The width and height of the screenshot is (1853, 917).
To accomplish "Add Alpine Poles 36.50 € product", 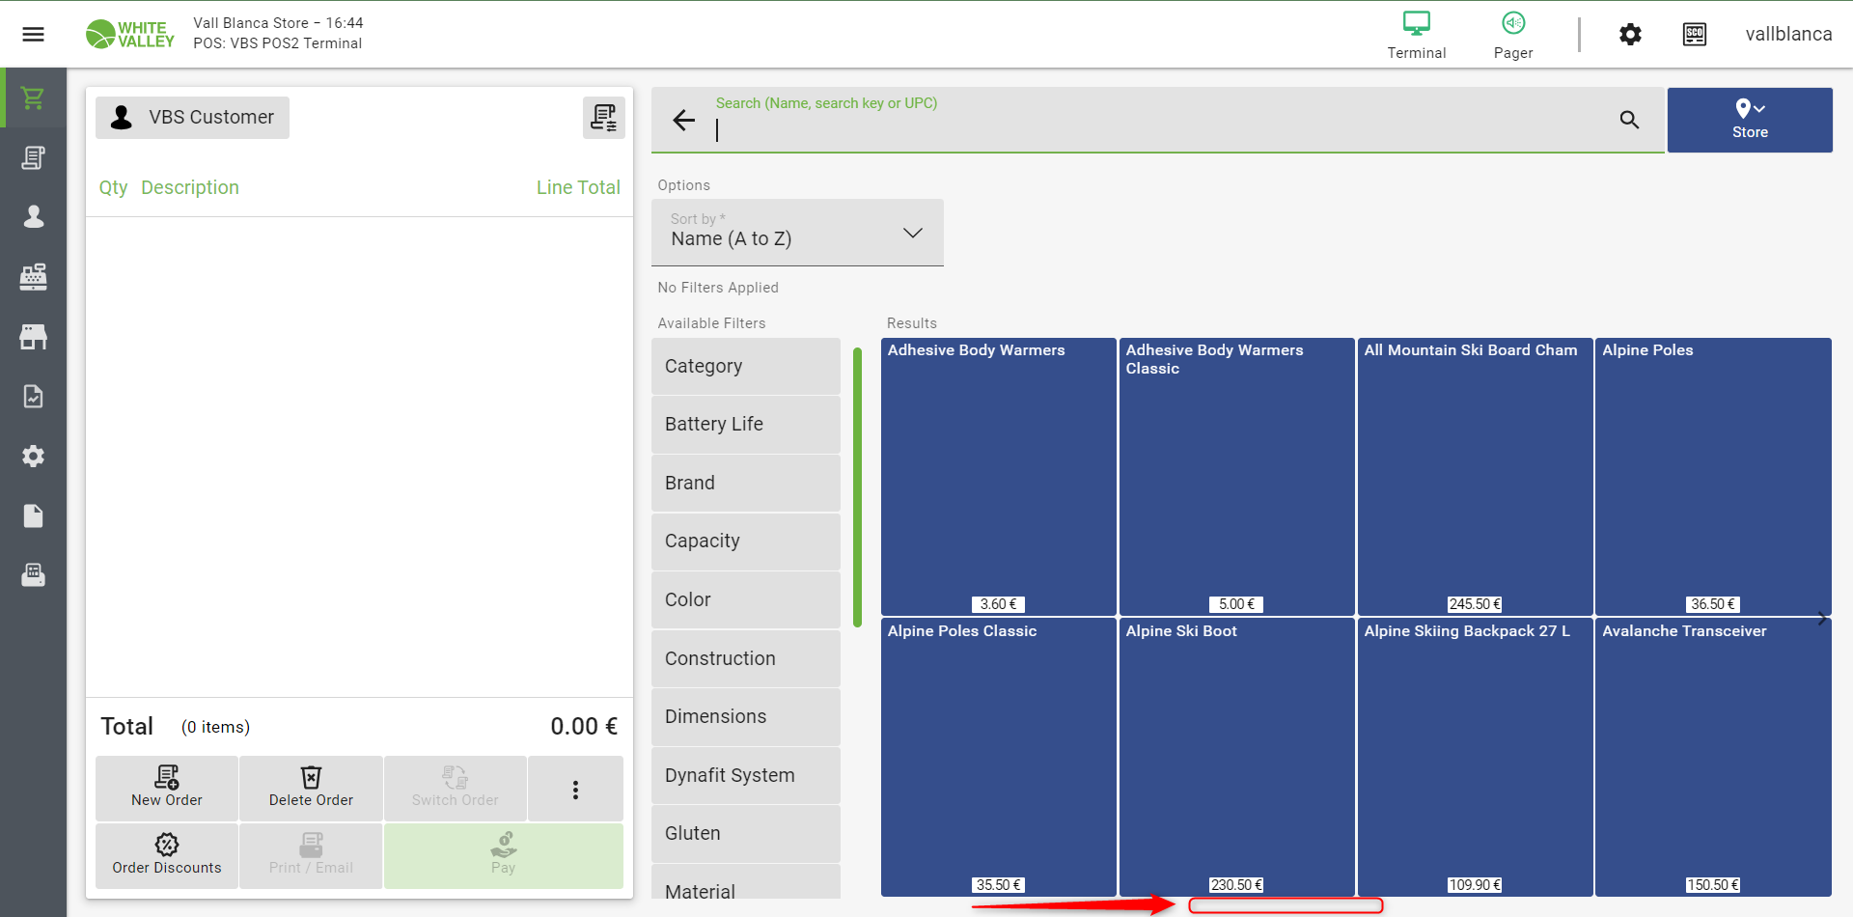I will [1713, 476].
